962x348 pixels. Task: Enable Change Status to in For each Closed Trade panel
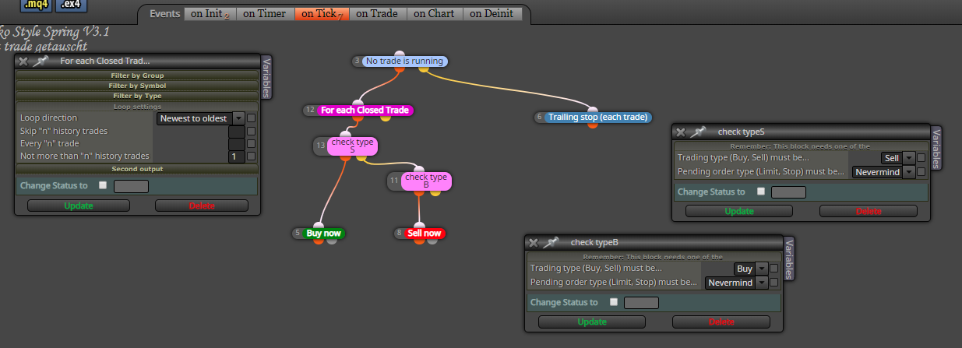pyautogui.click(x=103, y=185)
